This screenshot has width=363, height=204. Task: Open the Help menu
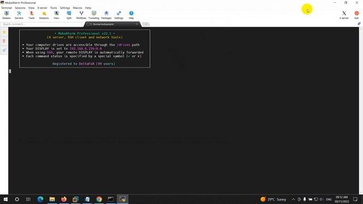click(x=88, y=8)
